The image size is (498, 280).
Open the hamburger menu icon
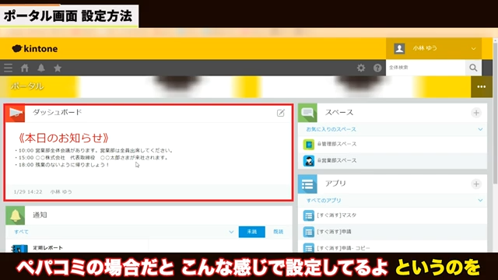(x=9, y=68)
